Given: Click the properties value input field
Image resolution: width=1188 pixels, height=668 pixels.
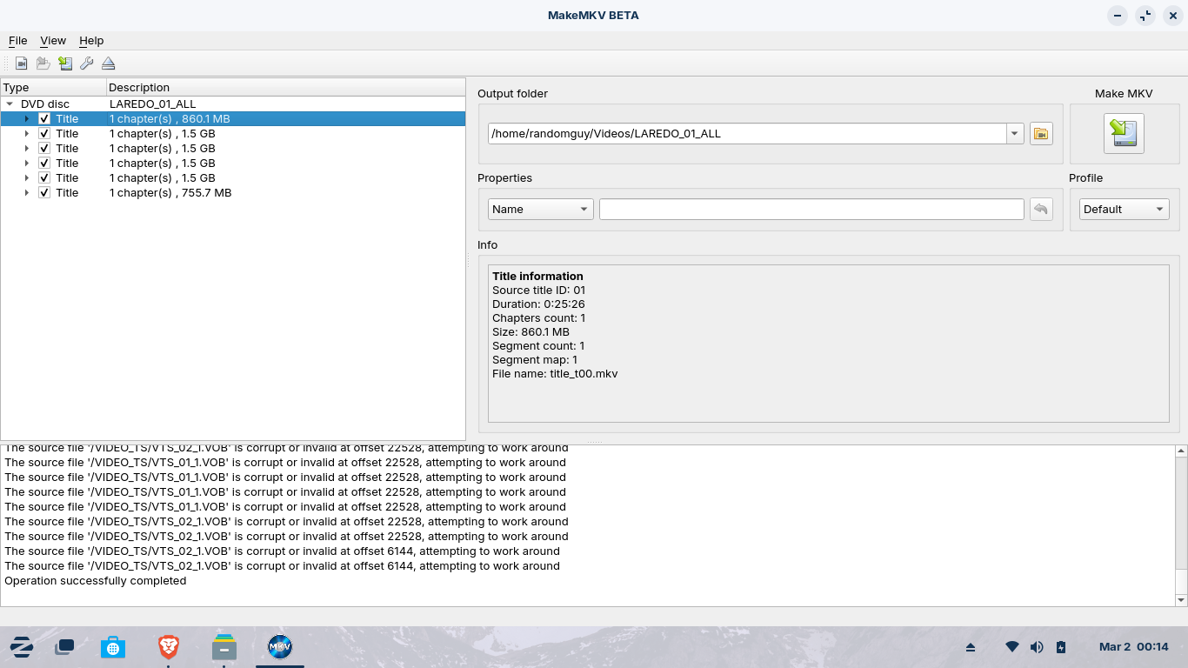Looking at the screenshot, I should pos(811,209).
